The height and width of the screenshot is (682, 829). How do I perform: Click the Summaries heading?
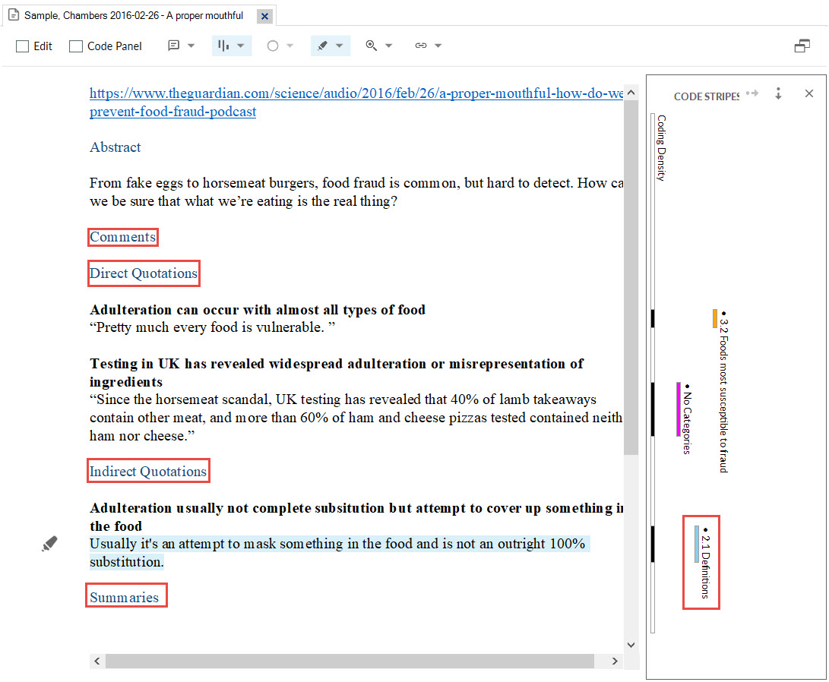125,598
